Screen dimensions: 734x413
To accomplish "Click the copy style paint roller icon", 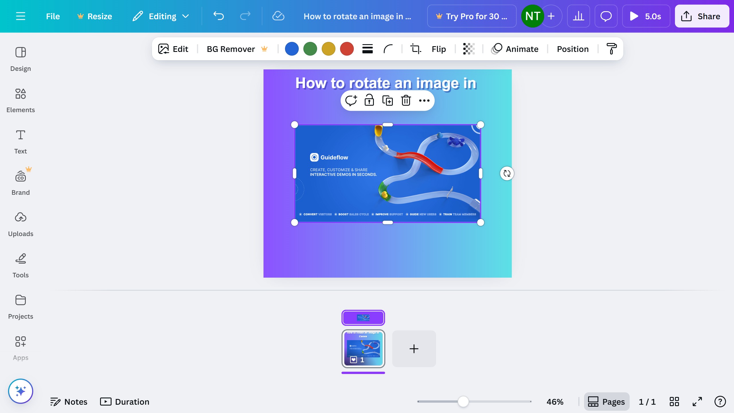I will 611,49.
